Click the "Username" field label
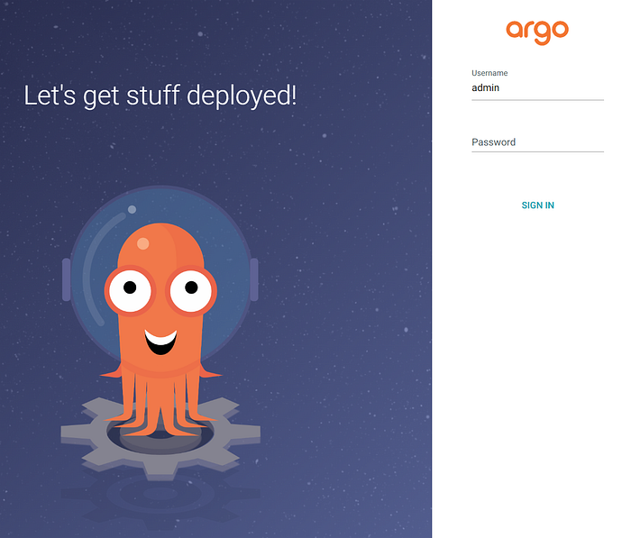The height and width of the screenshot is (538, 631). point(489,73)
